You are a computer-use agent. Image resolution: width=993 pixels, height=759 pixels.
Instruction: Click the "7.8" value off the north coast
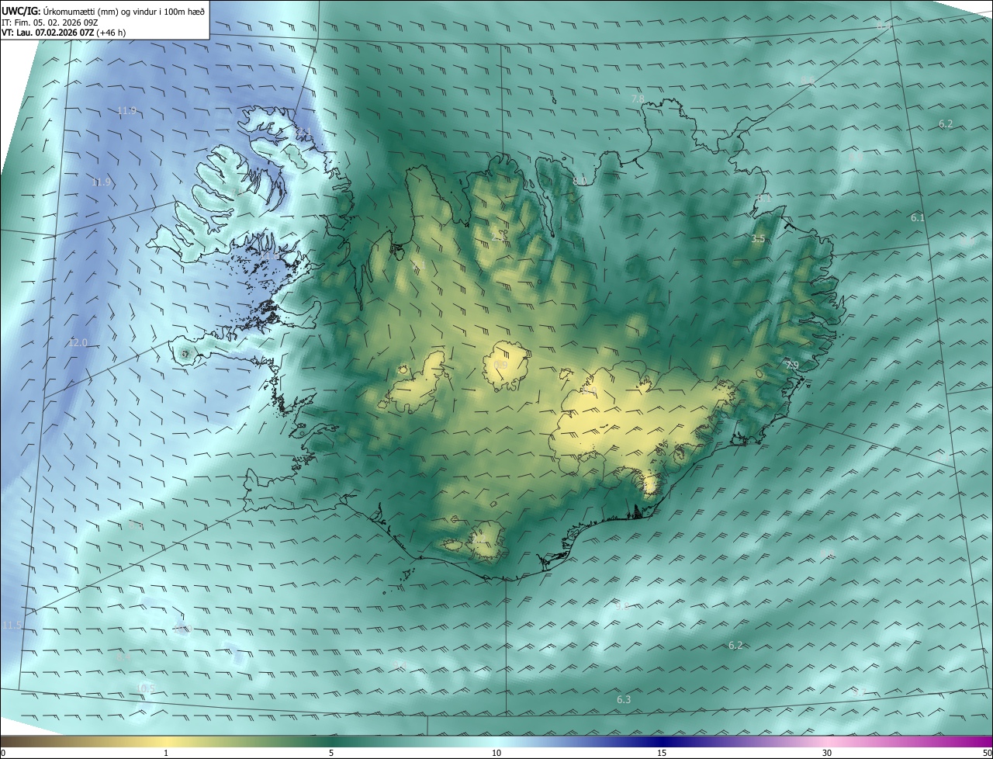click(638, 99)
